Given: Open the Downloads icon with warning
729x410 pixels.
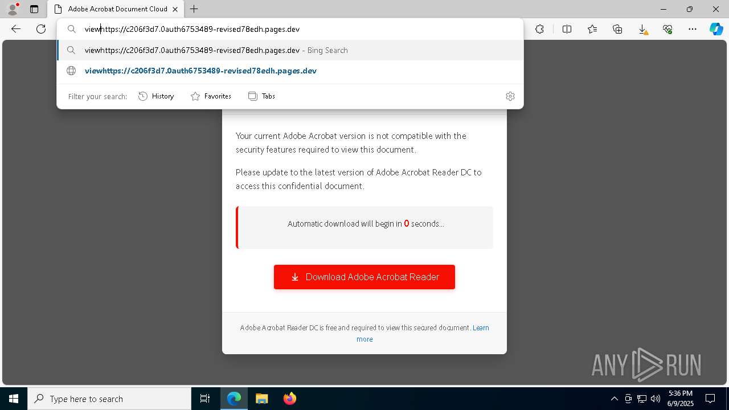Looking at the screenshot, I should point(642,29).
